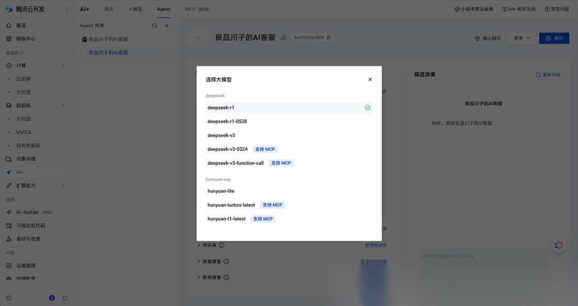
Task: Select hunyuan-lite model
Action: pyautogui.click(x=289, y=191)
